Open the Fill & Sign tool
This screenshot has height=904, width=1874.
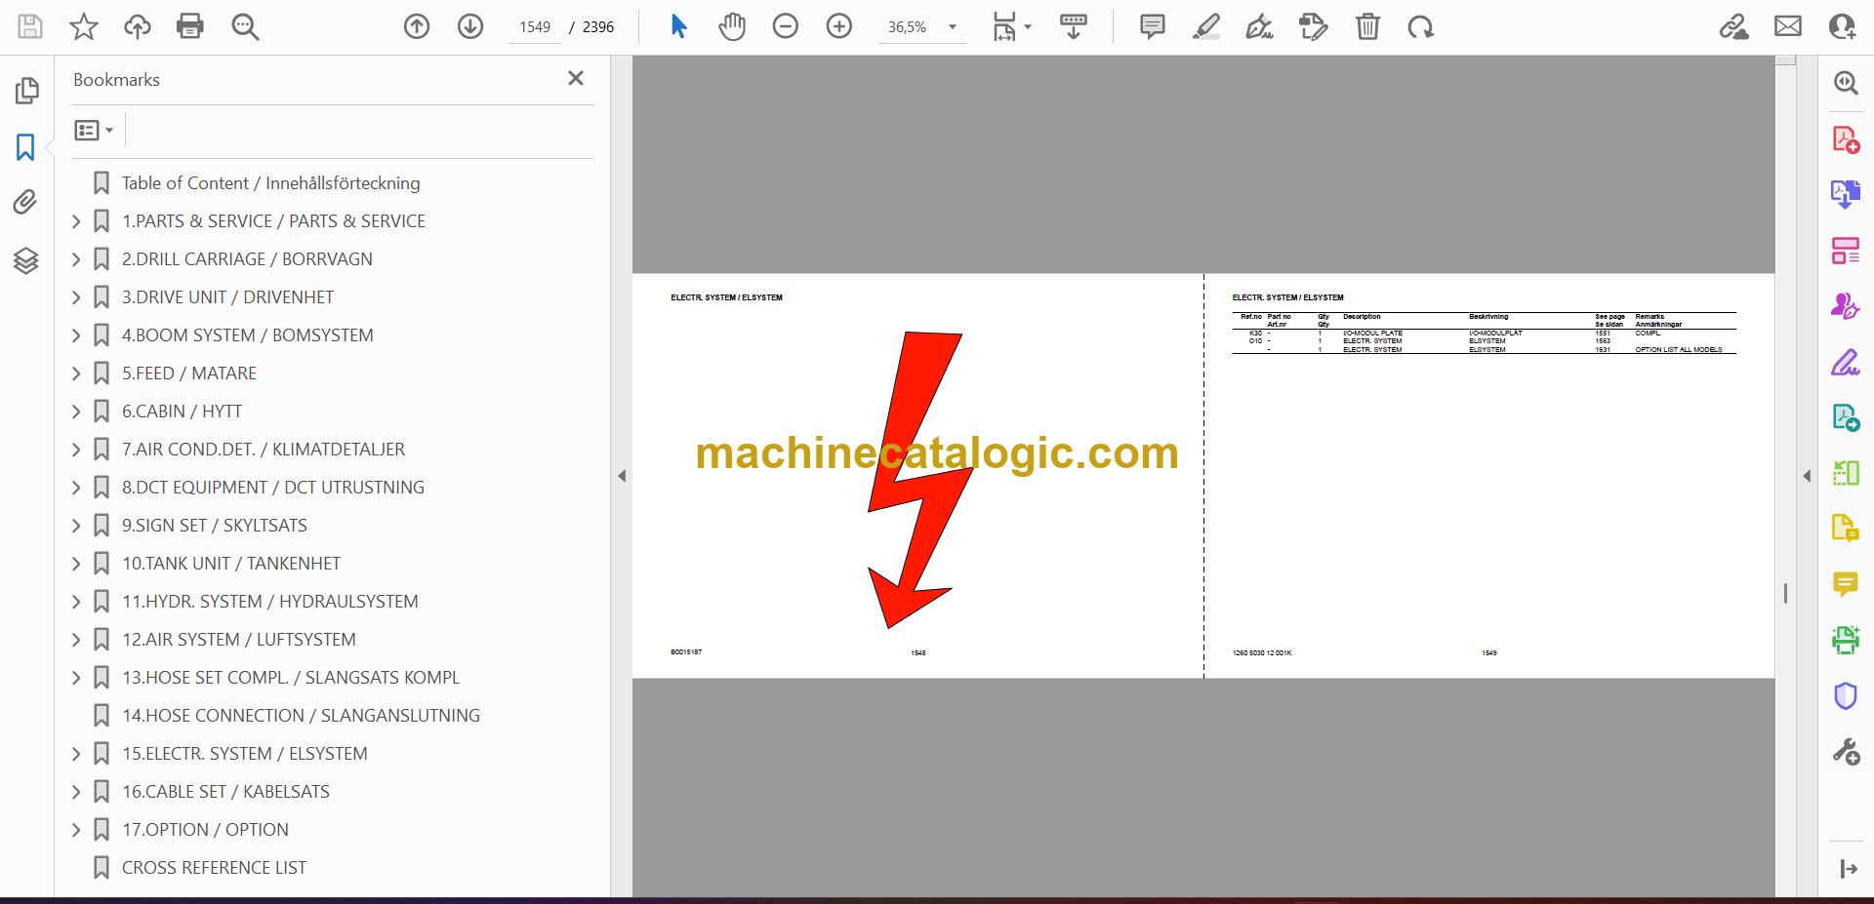pyautogui.click(x=1846, y=362)
